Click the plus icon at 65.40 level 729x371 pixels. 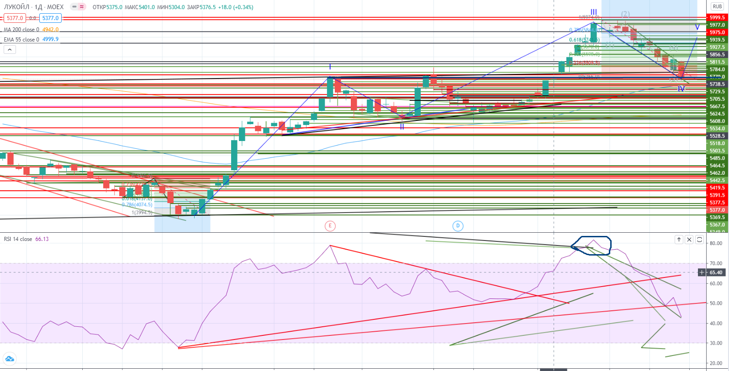coord(702,272)
